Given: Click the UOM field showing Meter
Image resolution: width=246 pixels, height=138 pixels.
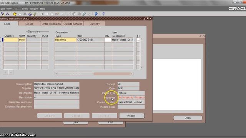Looking at the screenshot, I should [22, 40].
